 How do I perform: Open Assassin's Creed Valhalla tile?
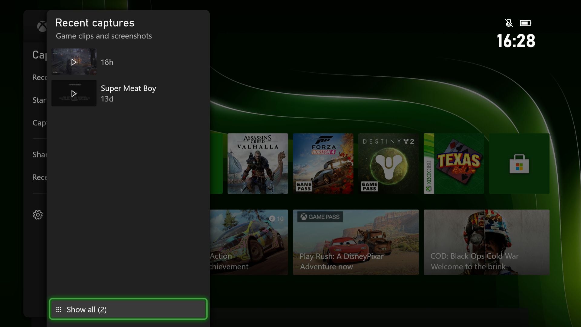coord(258,163)
